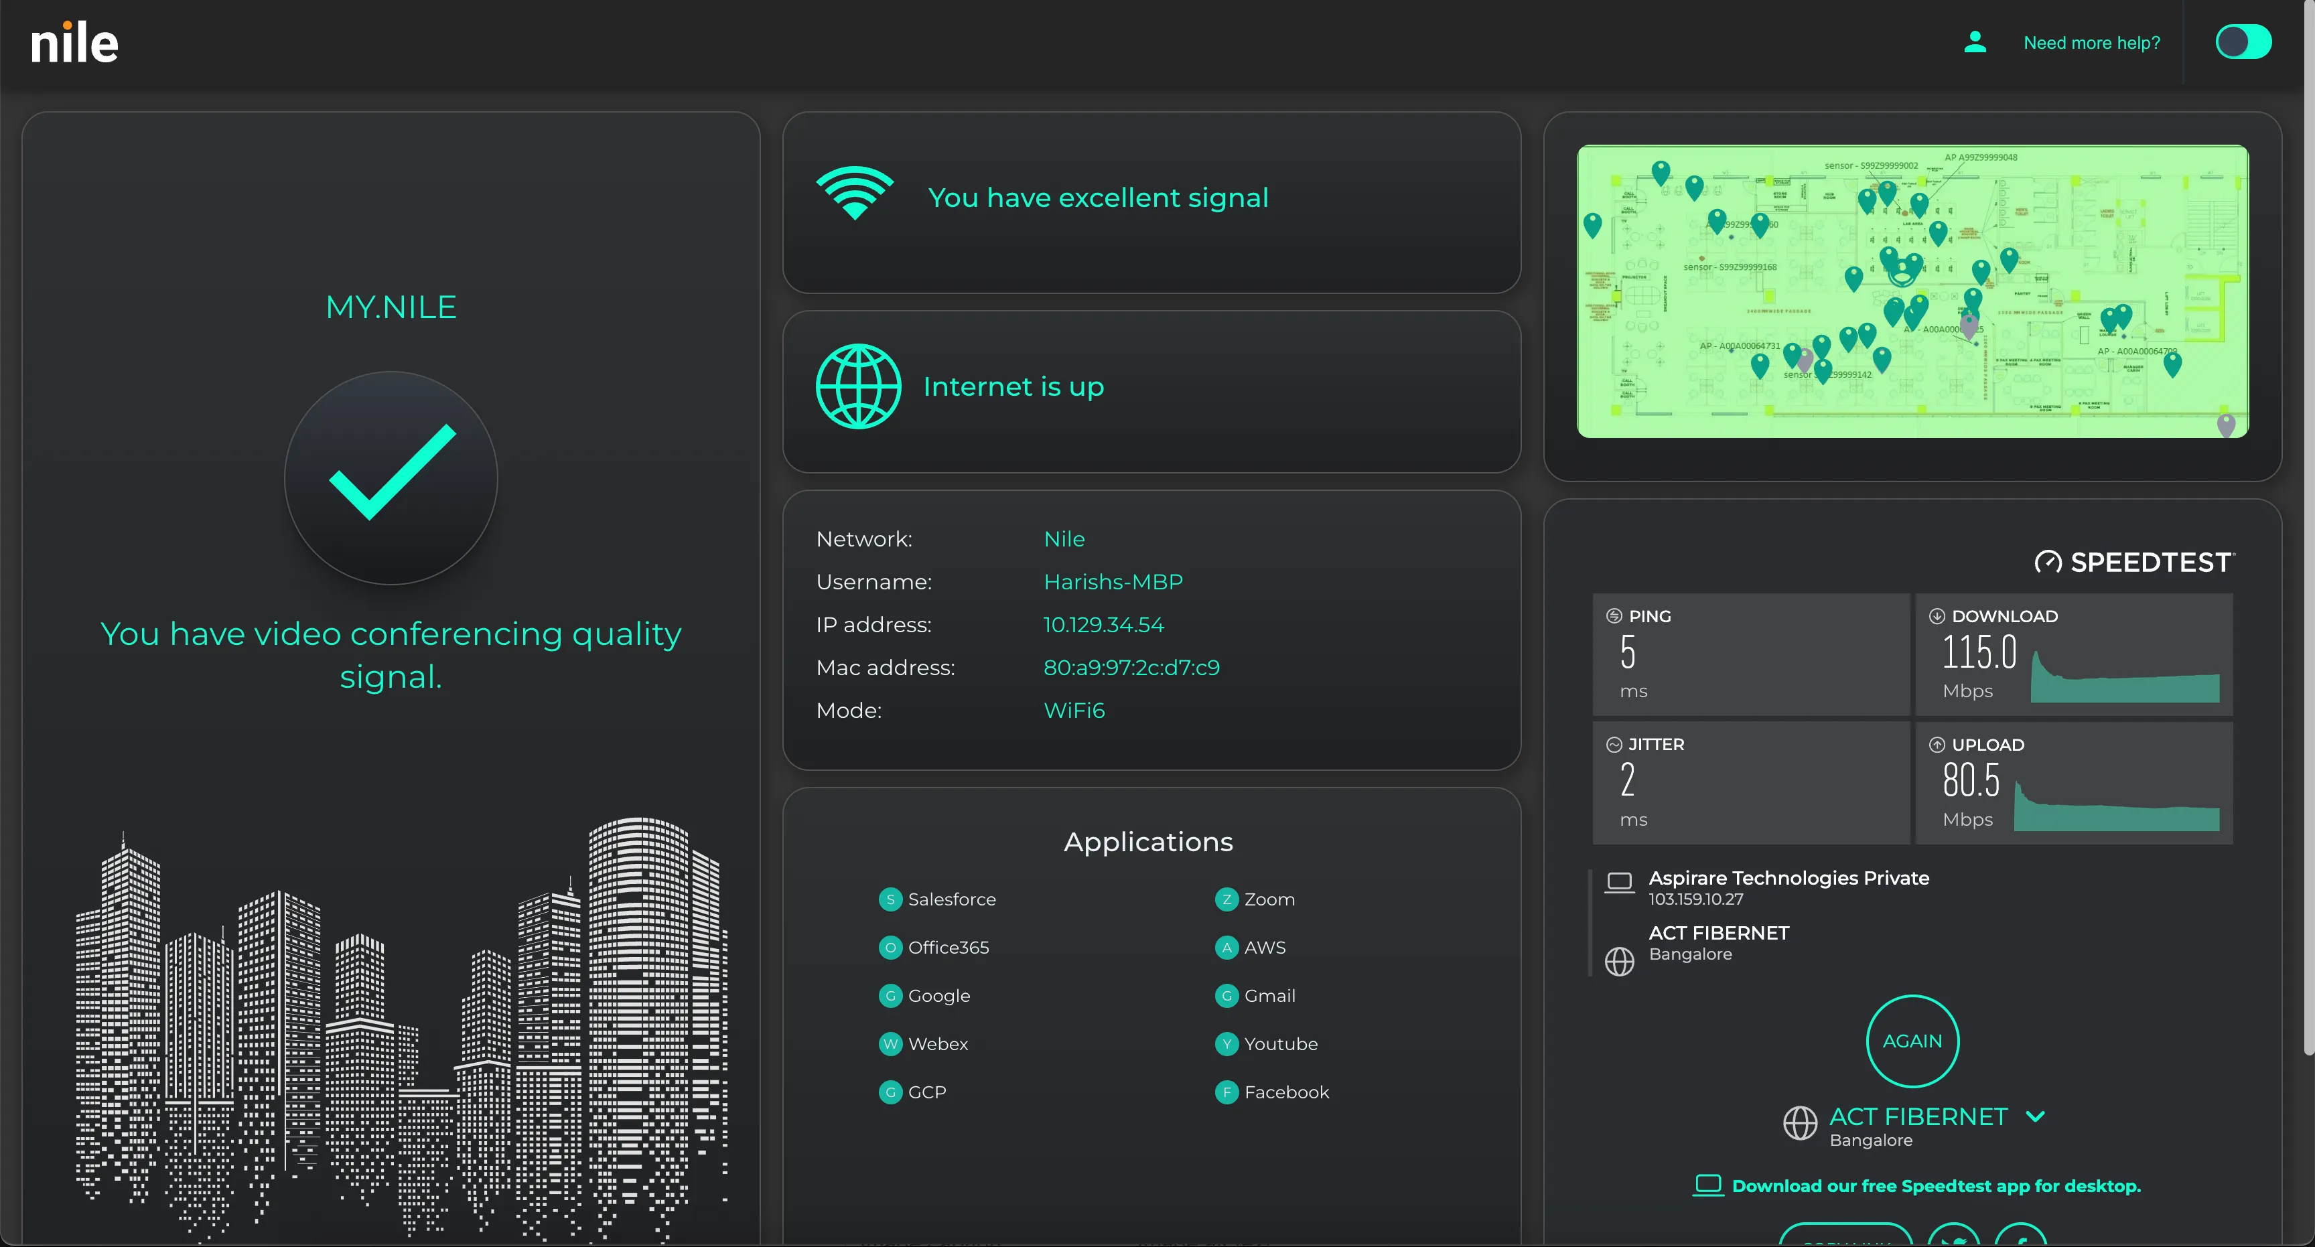Run speed test AGAIN button
This screenshot has width=2315, height=1247.
1912,1041
